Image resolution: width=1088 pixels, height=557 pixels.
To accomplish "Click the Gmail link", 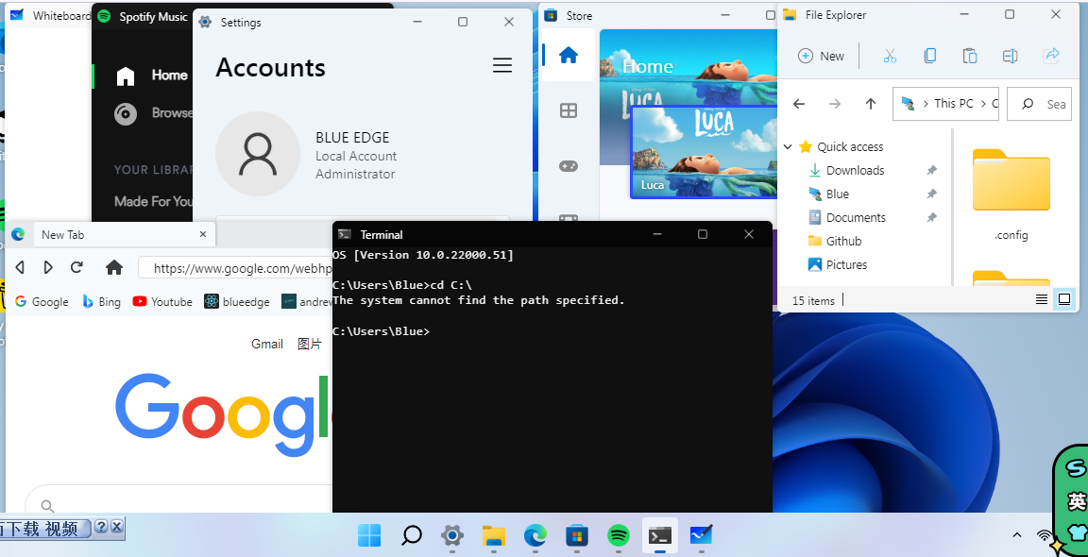I will [x=267, y=344].
